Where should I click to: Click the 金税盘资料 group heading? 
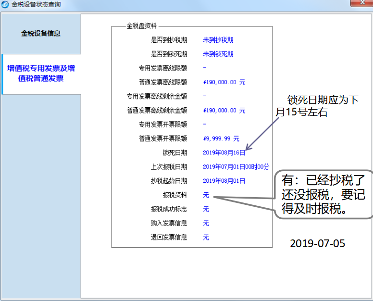point(142,26)
